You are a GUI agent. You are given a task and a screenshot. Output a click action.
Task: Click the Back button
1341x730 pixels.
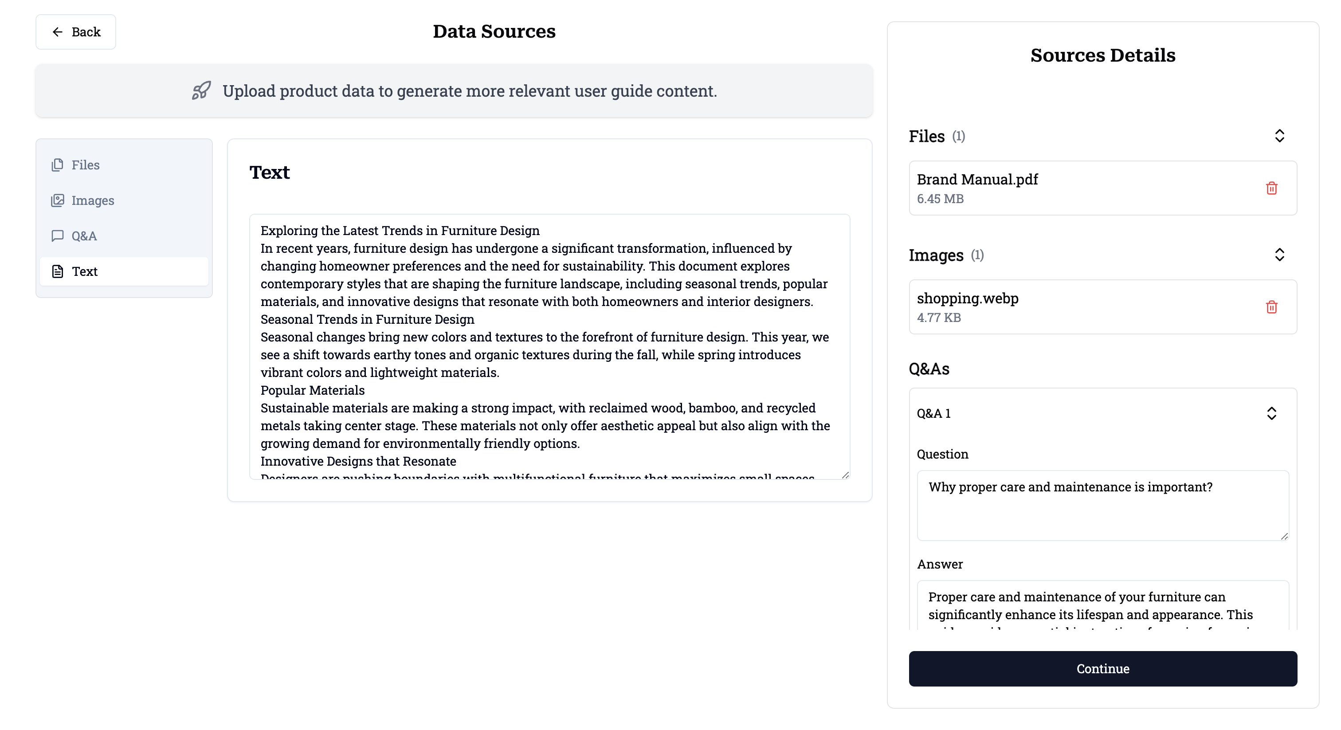point(76,31)
